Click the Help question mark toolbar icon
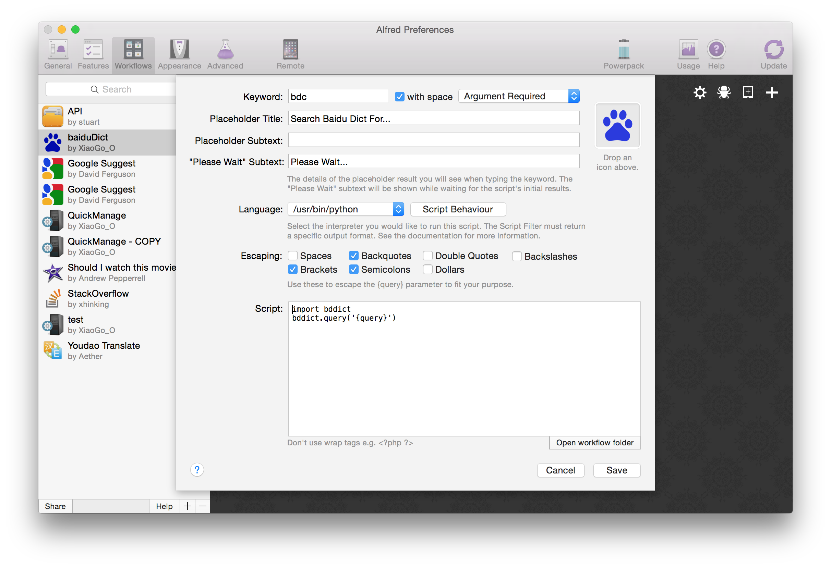Screen dimensions: 831x568 point(716,49)
